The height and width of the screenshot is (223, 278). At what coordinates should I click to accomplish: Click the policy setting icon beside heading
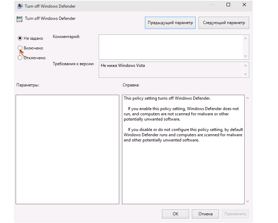click(x=19, y=19)
